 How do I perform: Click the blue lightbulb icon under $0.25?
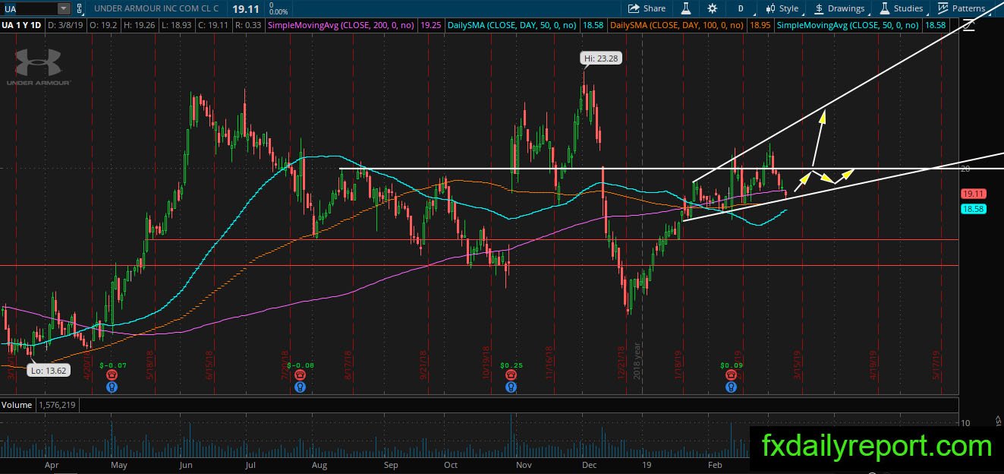(511, 386)
